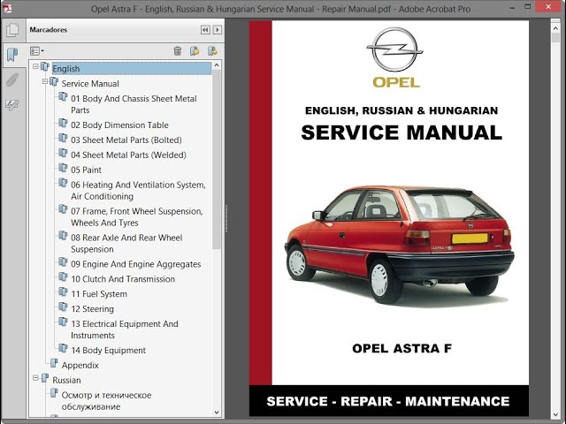Click the Opel logo on the page
The width and height of the screenshot is (566, 424).
coord(395,57)
